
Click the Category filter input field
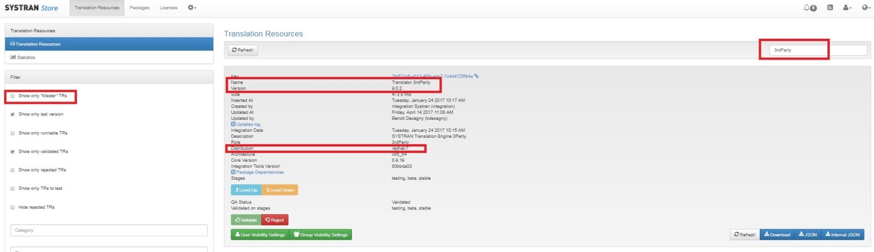click(x=109, y=230)
